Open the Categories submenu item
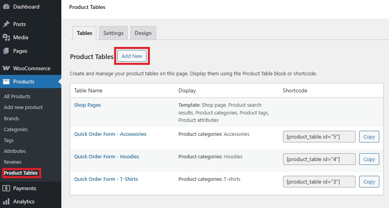The width and height of the screenshot is (389, 208). [16, 129]
